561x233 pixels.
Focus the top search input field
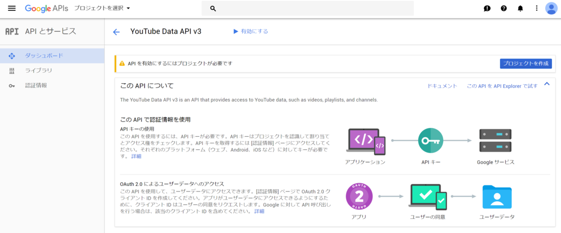point(308,8)
